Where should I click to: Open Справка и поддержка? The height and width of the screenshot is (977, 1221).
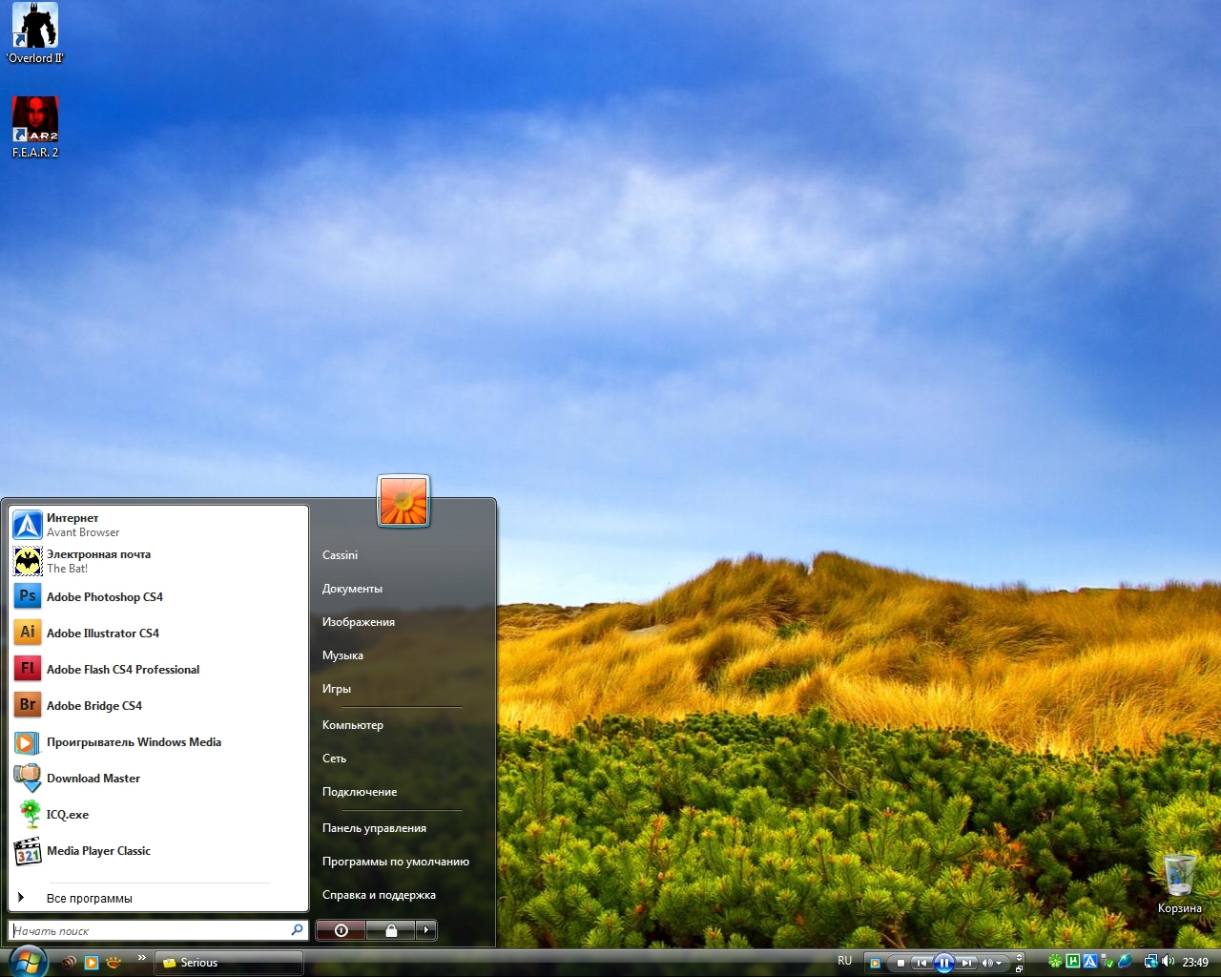[379, 895]
